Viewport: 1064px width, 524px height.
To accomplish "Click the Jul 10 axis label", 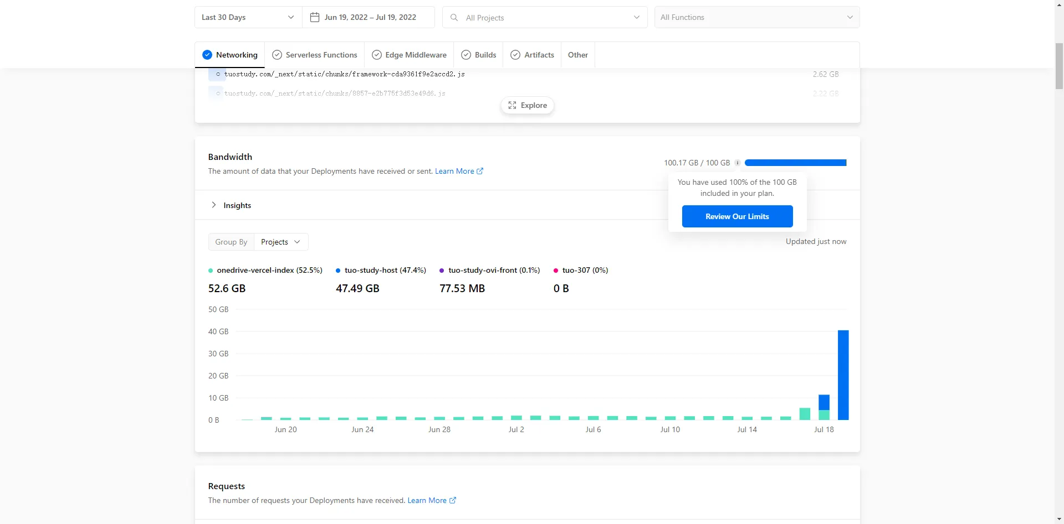I will 670,429.
